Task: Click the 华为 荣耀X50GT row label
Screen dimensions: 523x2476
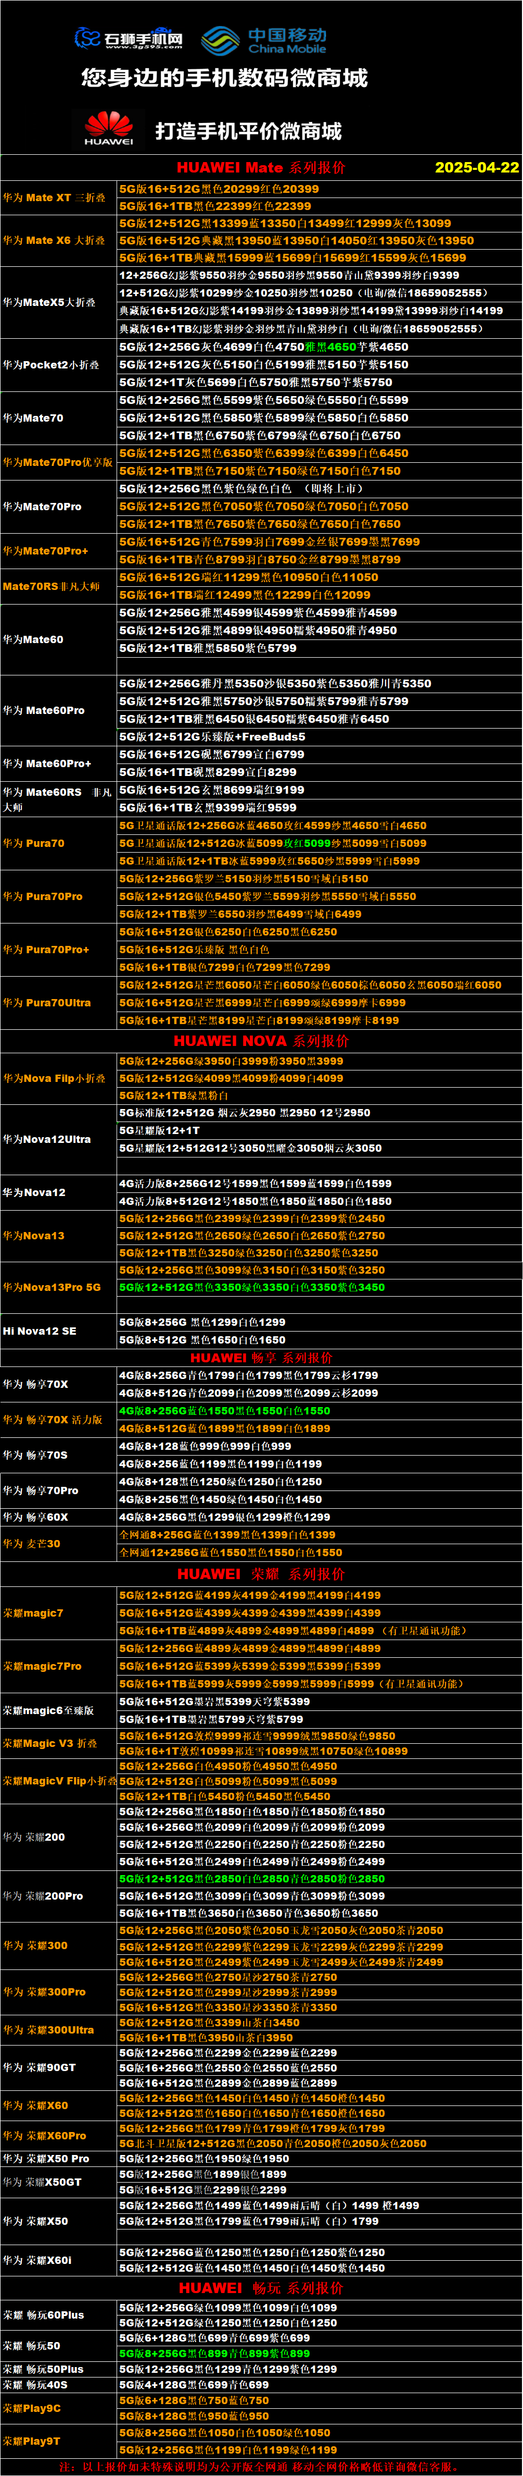Action: tap(41, 2183)
